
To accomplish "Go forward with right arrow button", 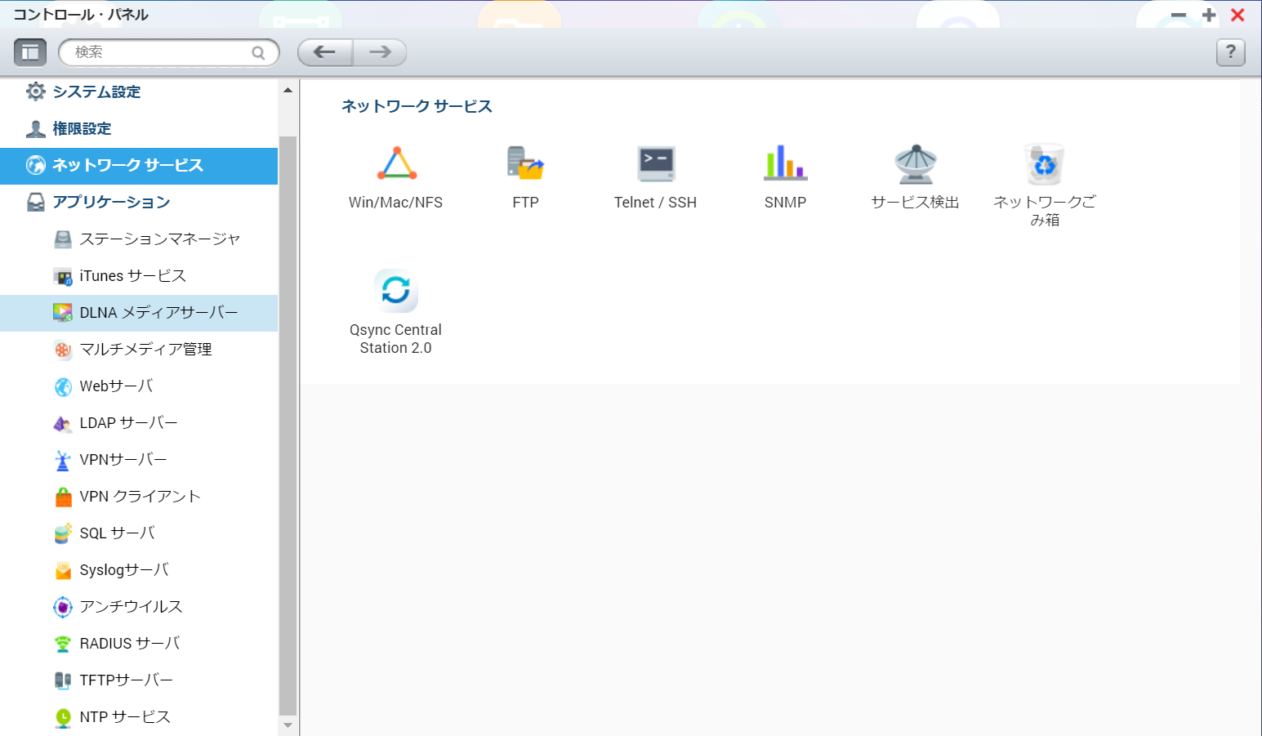I will point(380,52).
